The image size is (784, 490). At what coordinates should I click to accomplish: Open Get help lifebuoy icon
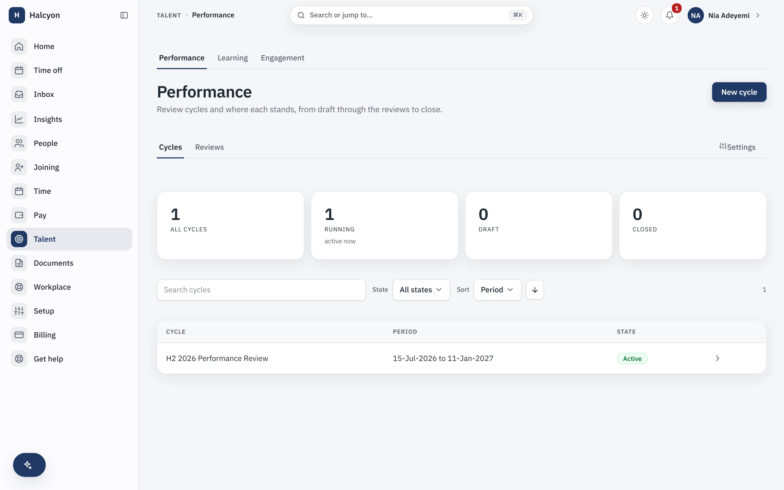(x=19, y=359)
